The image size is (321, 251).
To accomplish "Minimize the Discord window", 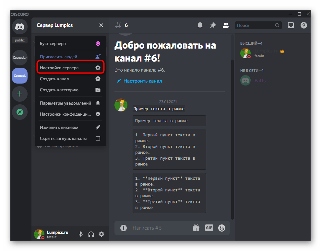I will click(x=290, y=14).
